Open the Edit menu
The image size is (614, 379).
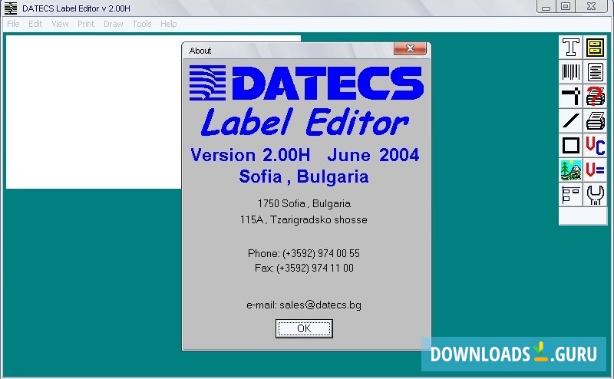click(x=35, y=24)
